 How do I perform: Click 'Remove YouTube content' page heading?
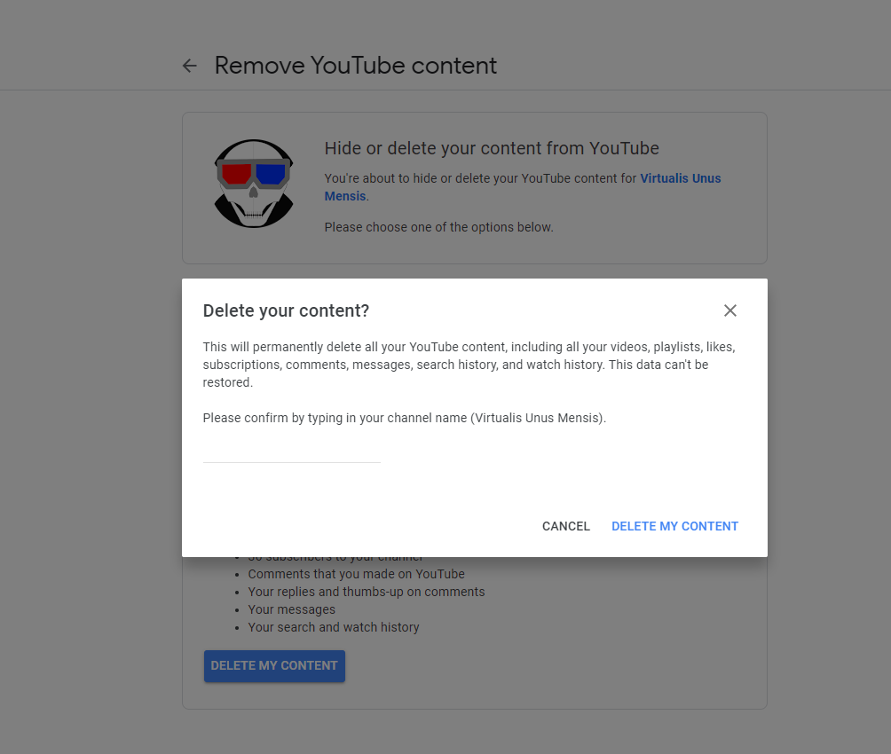coord(355,66)
